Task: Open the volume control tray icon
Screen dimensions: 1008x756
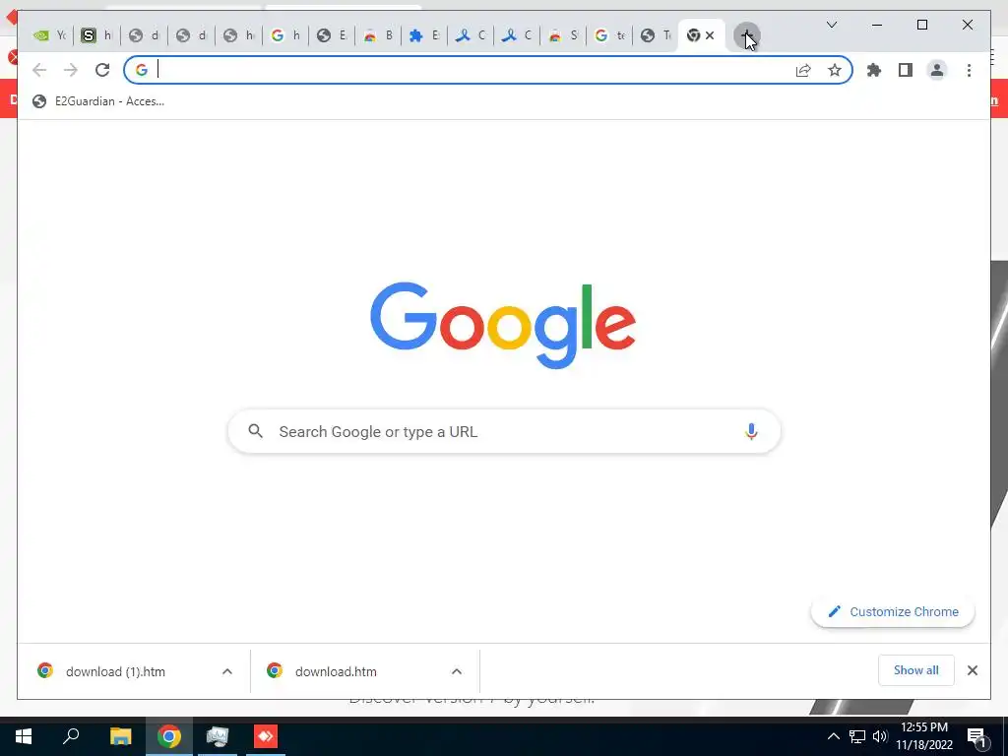Action: [x=880, y=736]
